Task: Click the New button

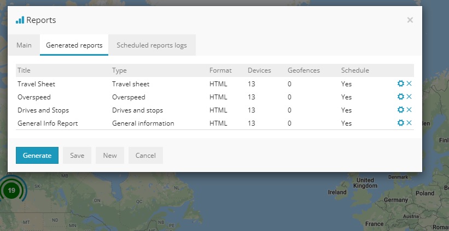Action: pos(110,156)
